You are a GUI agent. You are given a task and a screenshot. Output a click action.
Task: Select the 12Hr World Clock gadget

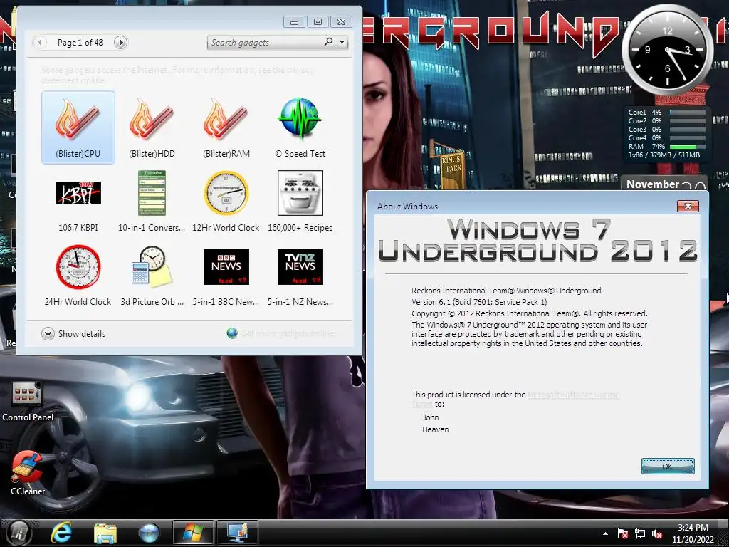tap(226, 202)
